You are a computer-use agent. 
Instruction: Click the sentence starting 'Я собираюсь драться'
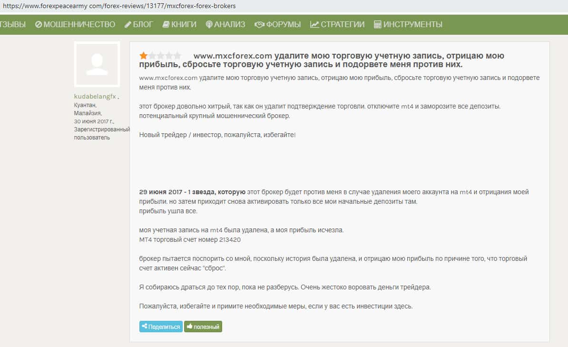coord(285,287)
